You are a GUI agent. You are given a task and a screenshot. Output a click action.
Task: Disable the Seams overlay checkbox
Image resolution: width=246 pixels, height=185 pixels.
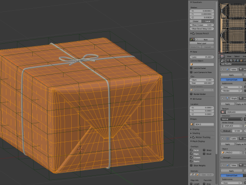point(191,161)
